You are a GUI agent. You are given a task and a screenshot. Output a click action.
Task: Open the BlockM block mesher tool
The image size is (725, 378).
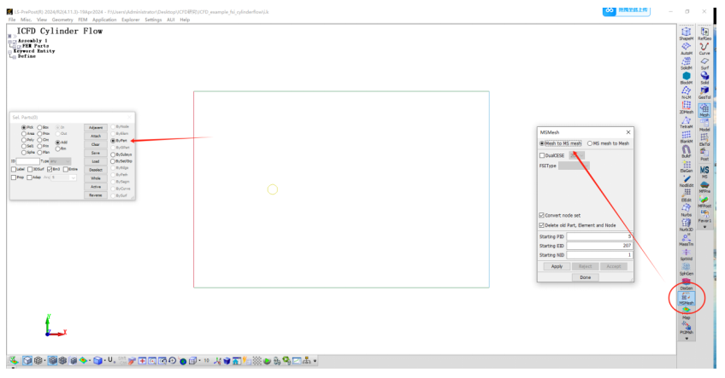(687, 77)
